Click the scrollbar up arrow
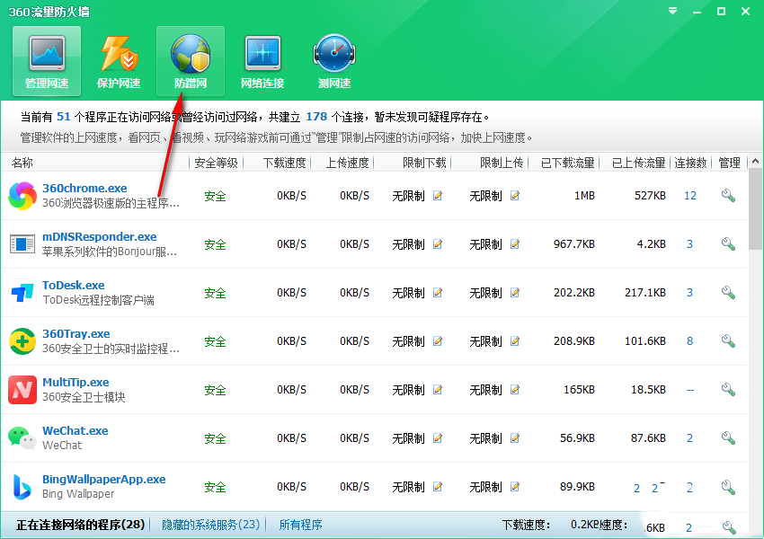This screenshot has height=539, width=764. [x=755, y=161]
